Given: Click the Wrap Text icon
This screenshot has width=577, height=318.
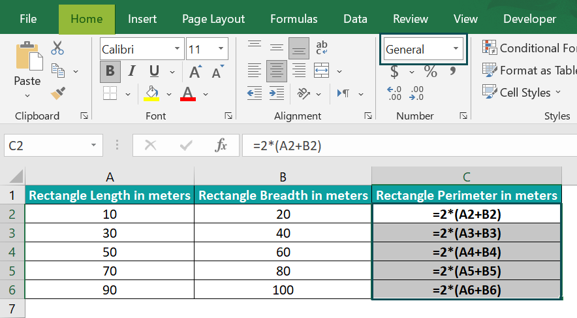Looking at the screenshot, I should (322, 48).
